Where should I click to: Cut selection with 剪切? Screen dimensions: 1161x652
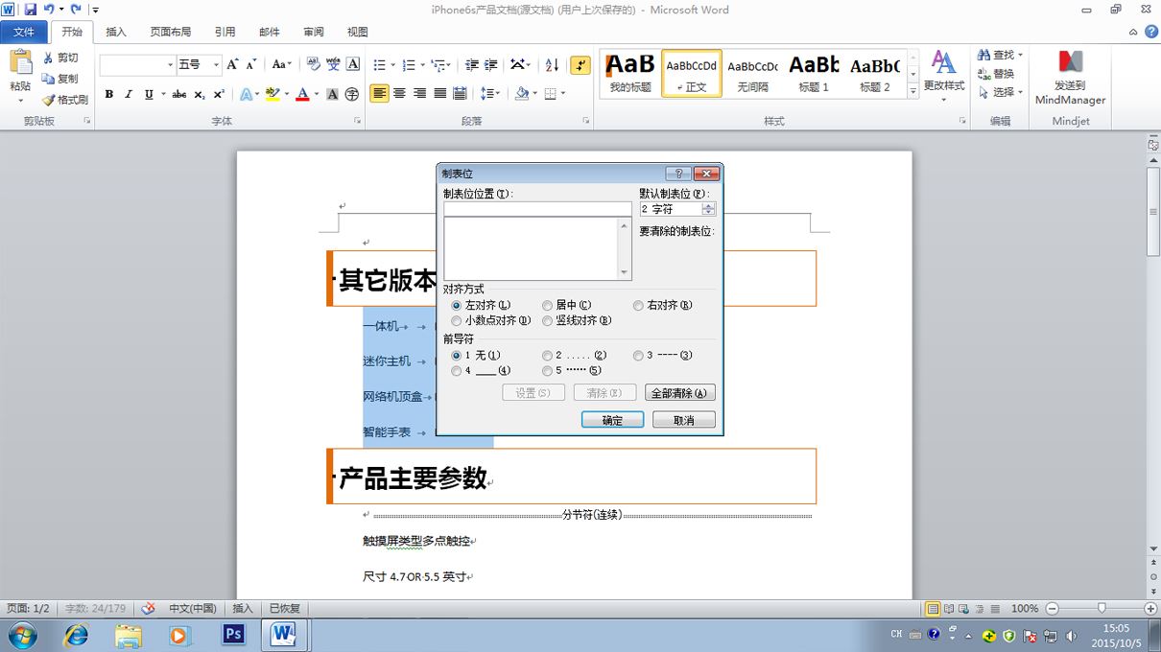tap(60, 58)
